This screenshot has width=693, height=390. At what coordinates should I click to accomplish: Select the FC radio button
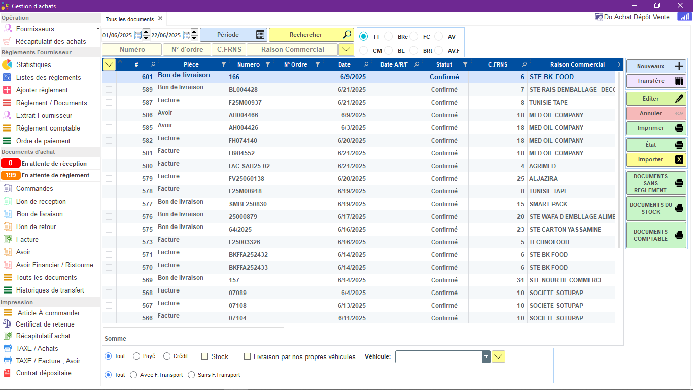(414, 37)
